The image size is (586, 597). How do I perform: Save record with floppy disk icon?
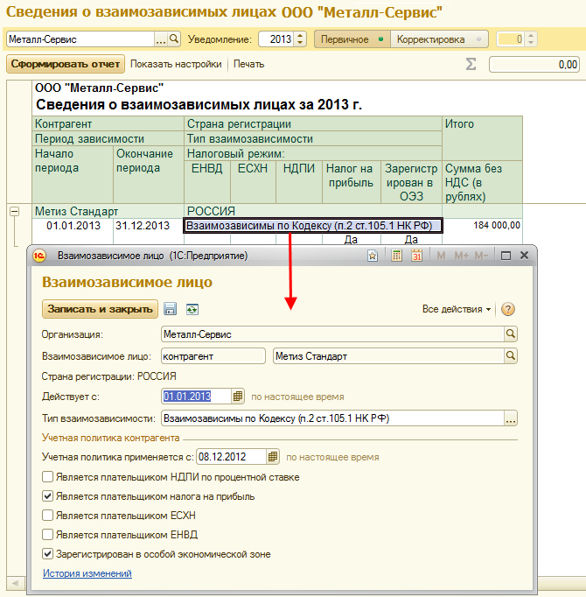point(170,309)
